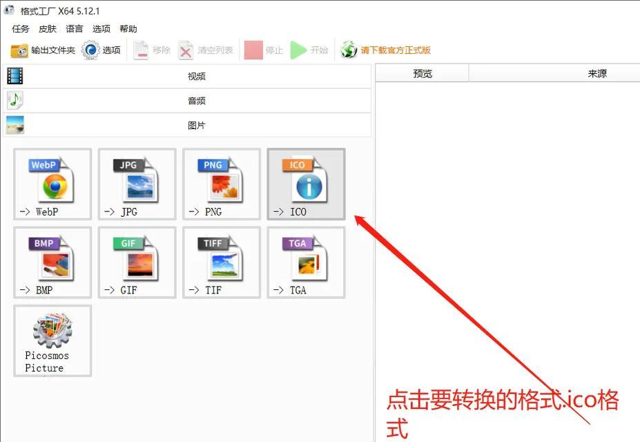Click the 移除 document icon
The image size is (640, 442).
[x=141, y=50]
